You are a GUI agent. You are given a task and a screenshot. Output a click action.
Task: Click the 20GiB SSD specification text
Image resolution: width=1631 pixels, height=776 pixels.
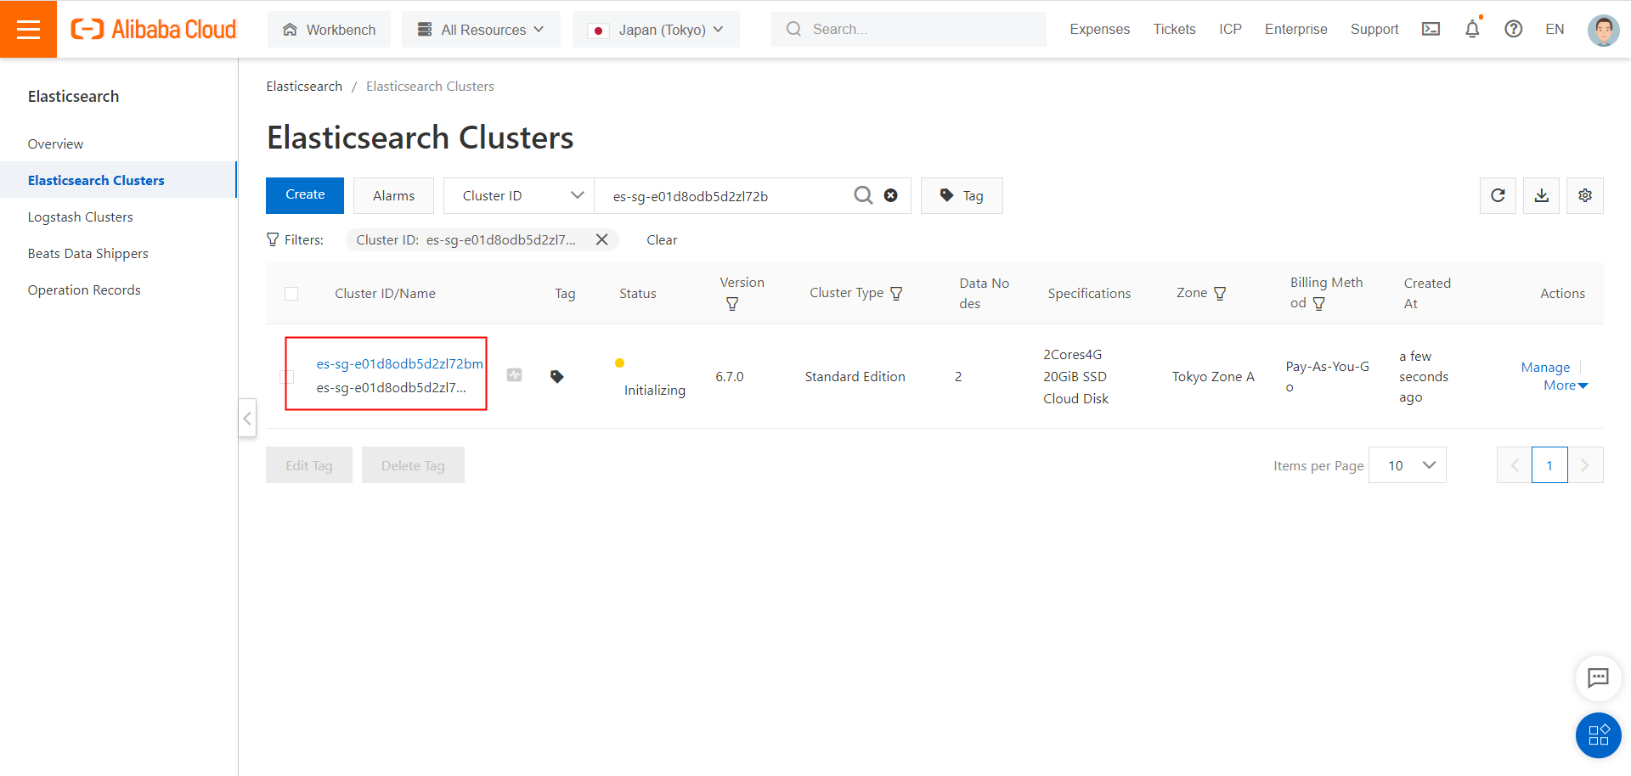point(1075,376)
